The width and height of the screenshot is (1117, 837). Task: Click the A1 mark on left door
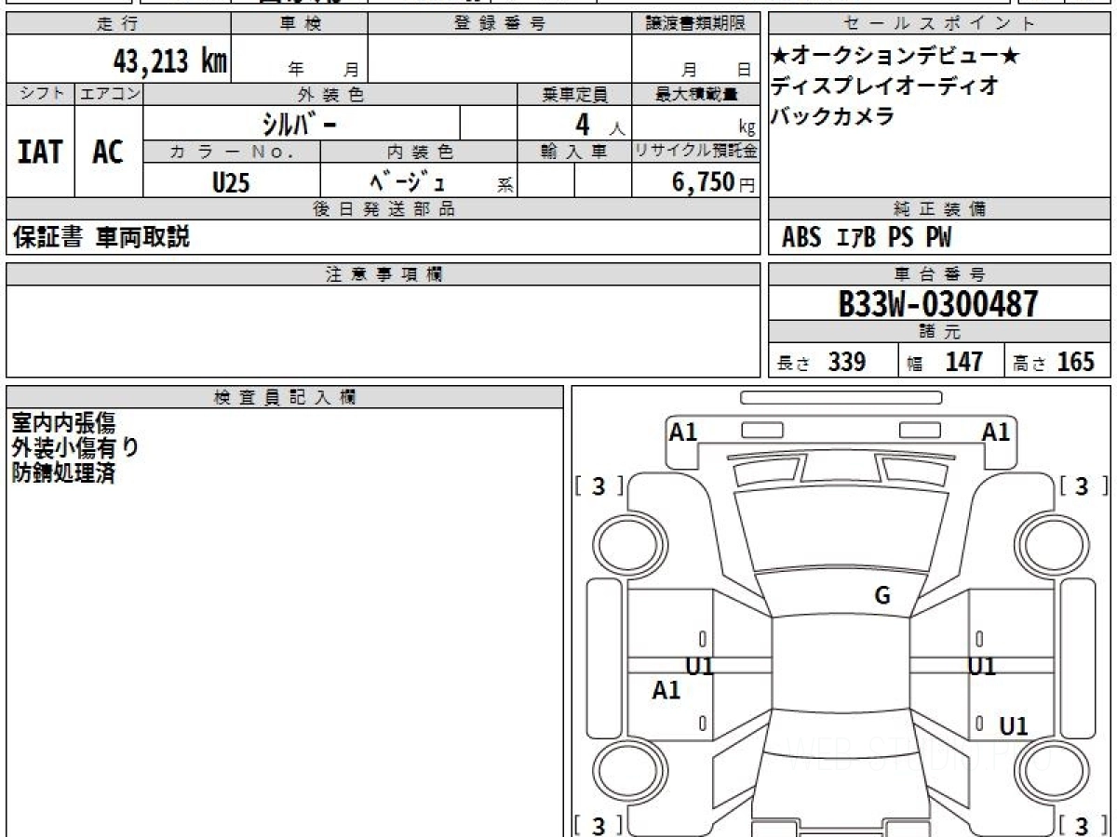coord(666,690)
